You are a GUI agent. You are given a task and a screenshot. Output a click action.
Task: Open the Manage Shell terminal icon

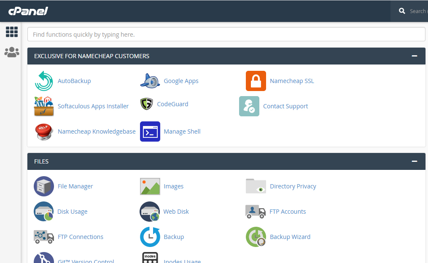point(150,131)
